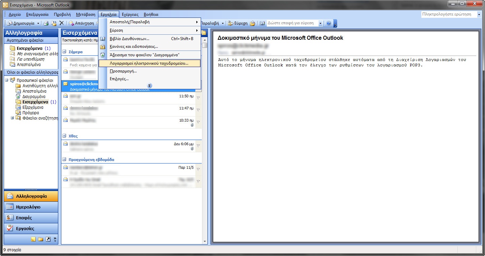
Task: Click the Τακτοποίηση κατά sort header
Action: pos(80,40)
